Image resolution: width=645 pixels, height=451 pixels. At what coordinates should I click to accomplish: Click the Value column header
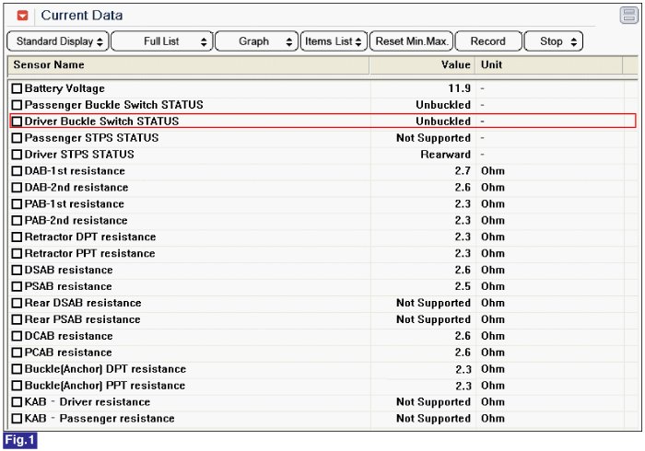[422, 65]
